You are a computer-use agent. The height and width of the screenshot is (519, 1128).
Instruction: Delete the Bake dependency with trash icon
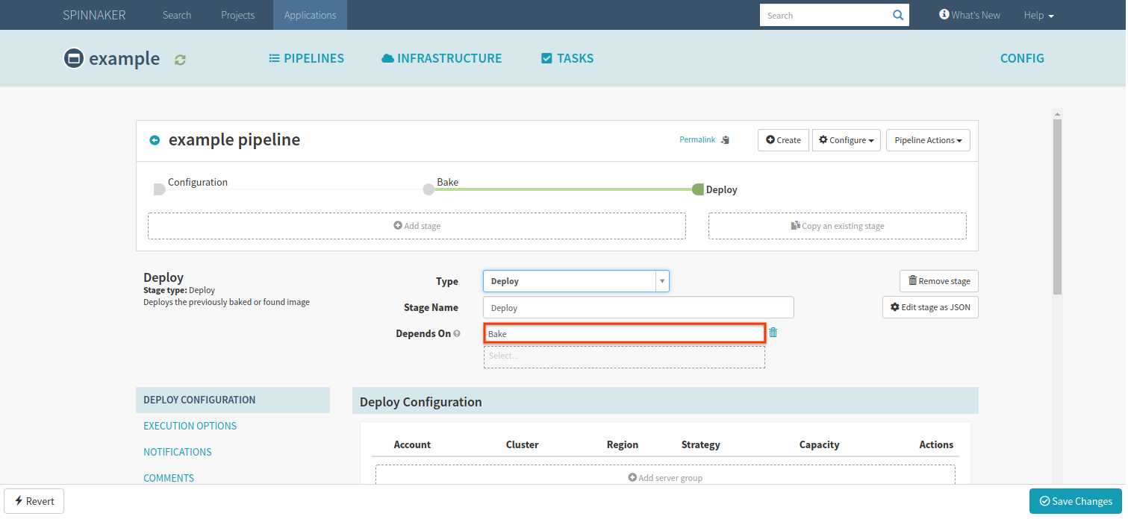(773, 333)
